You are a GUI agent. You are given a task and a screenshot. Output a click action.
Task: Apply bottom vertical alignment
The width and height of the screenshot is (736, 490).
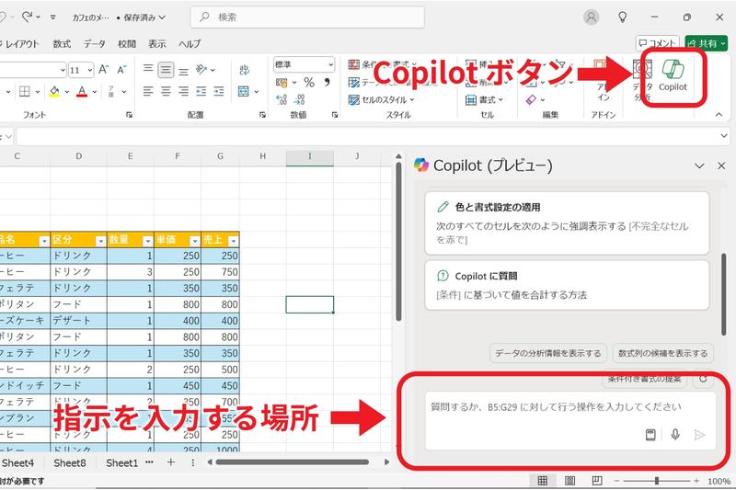[x=183, y=71]
